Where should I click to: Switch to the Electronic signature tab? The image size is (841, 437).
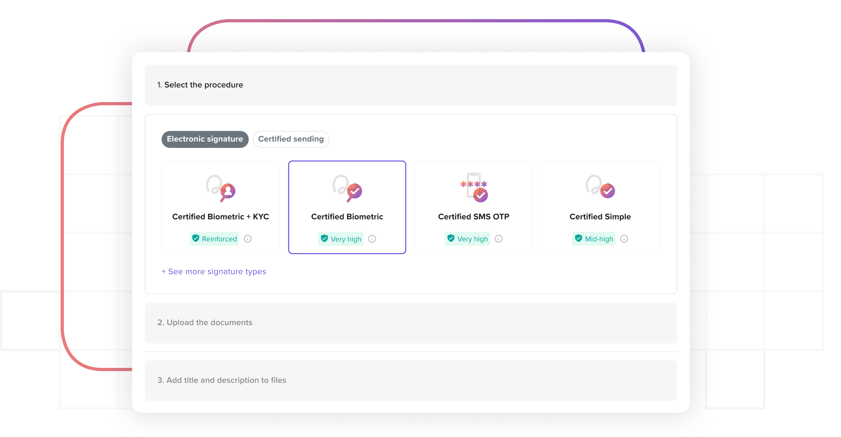205,139
